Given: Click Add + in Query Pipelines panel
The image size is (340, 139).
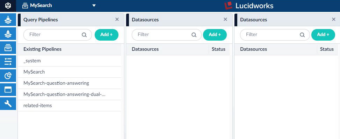Looking at the screenshot, I should (107, 35).
